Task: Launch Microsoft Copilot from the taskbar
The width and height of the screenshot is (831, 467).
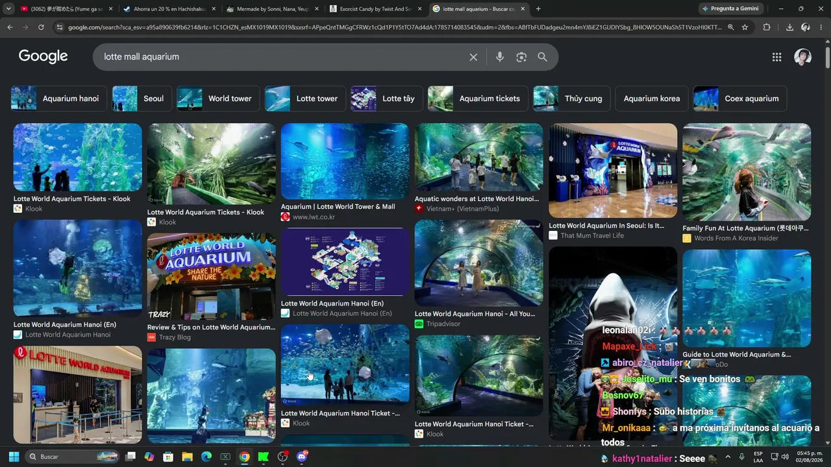Action: (149, 457)
